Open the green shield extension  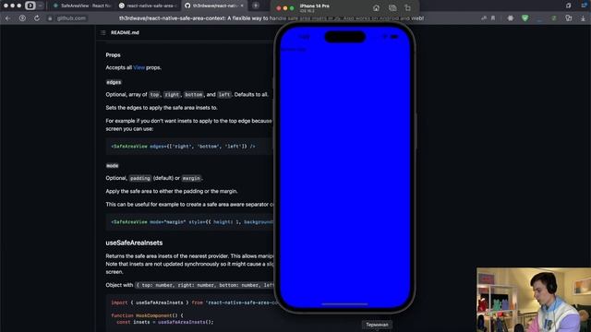[x=525, y=18]
